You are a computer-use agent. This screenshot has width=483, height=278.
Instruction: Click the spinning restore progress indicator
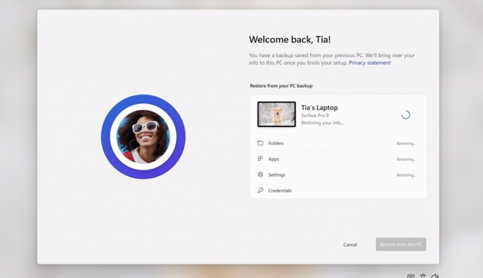pos(406,115)
